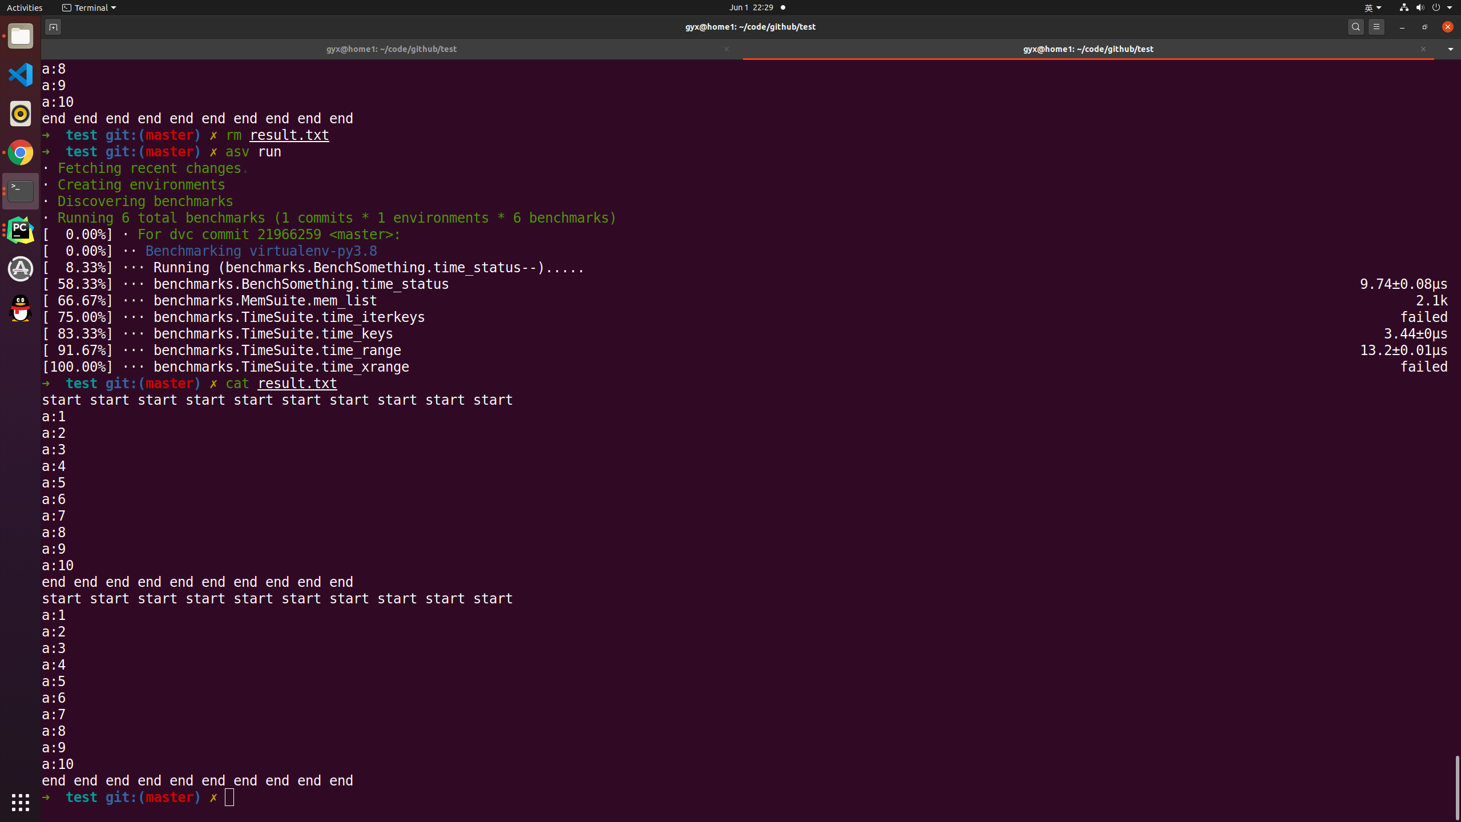Open the Terminal menu in the top bar
Image resolution: width=1461 pixels, height=822 pixels.
point(88,7)
